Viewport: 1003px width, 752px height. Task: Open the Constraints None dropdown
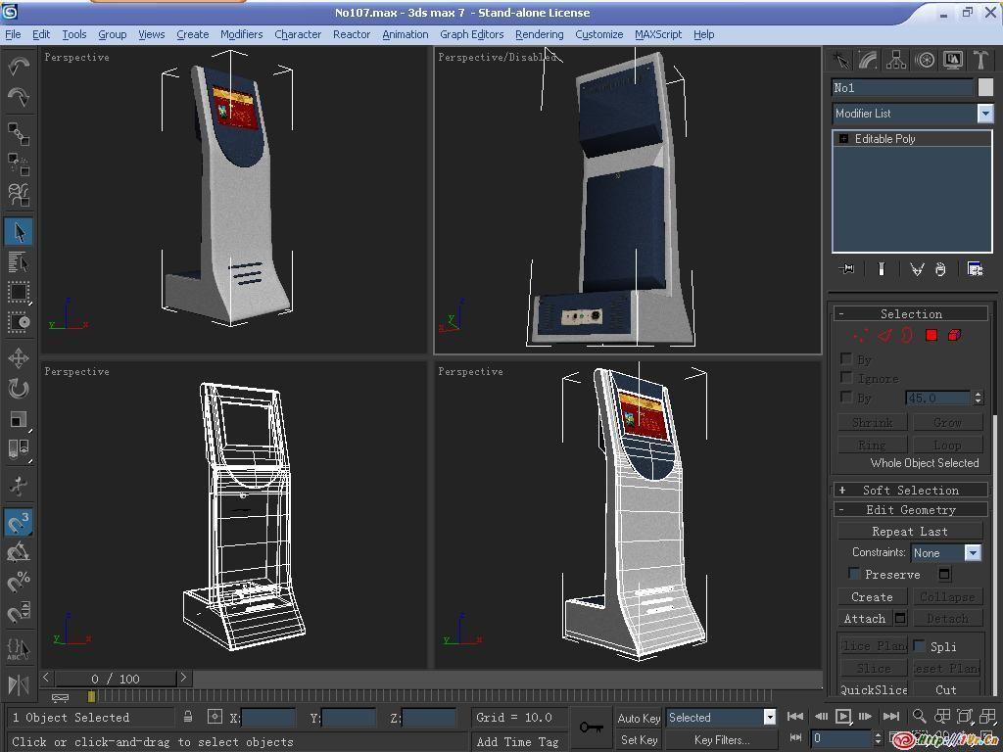click(x=972, y=553)
